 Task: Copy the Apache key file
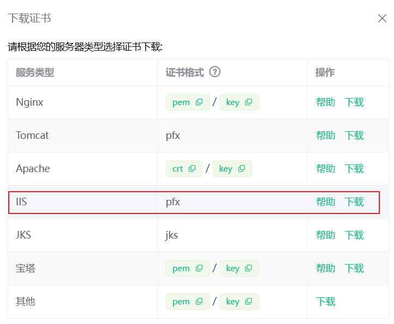241,169
